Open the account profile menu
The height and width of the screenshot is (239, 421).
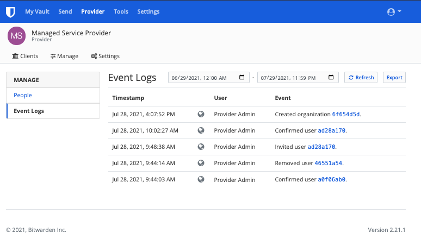pos(394,12)
